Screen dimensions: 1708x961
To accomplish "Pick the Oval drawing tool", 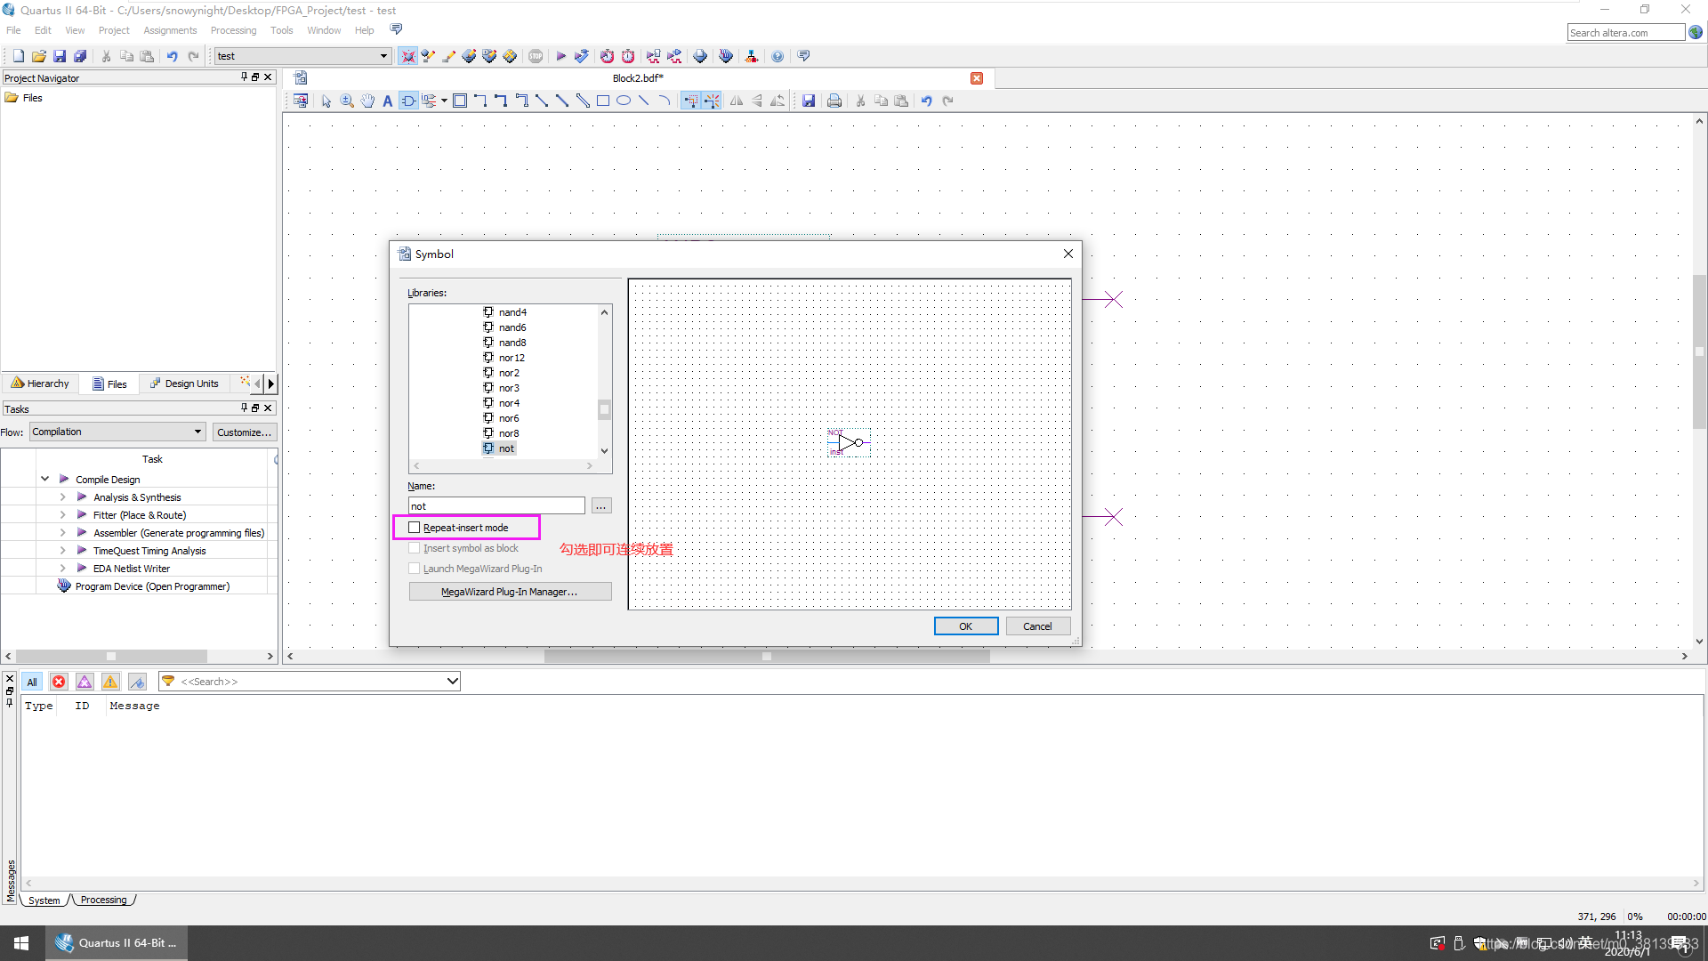I will [x=623, y=101].
